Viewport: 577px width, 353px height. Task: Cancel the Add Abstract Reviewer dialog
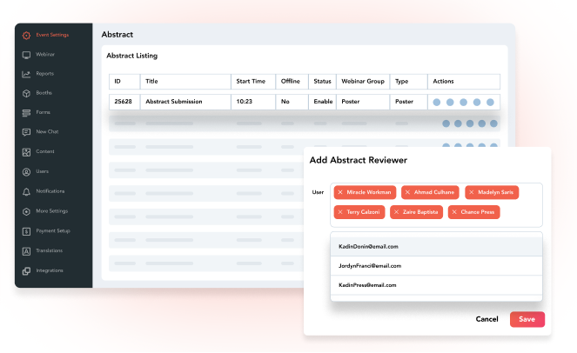[486, 319]
